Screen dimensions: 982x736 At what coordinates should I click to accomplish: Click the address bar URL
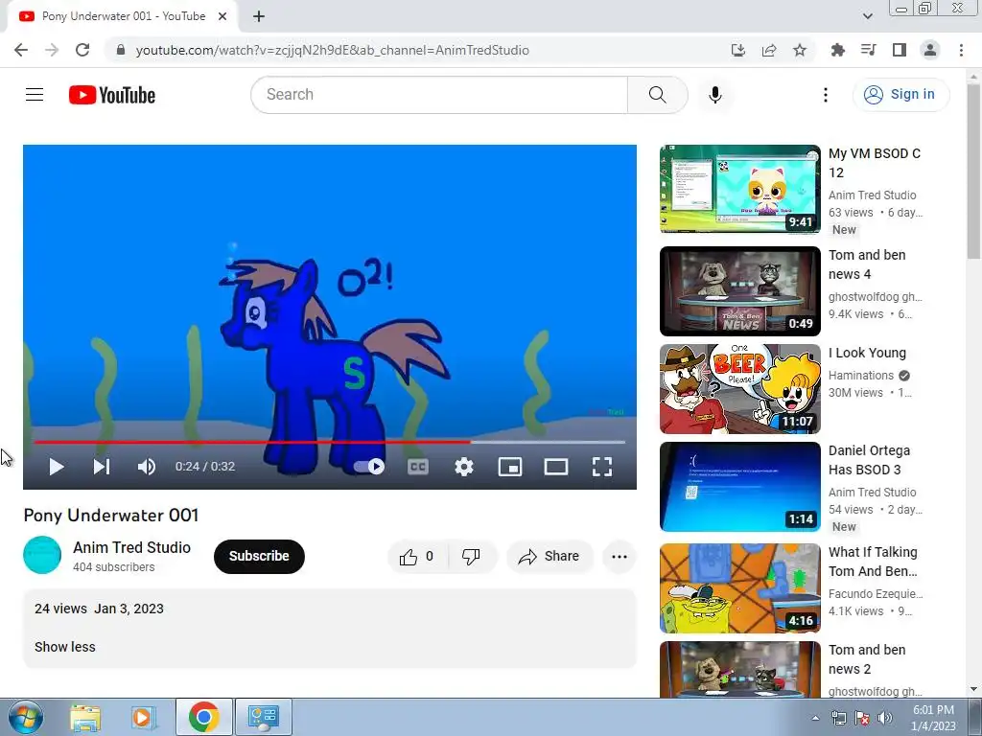[333, 50]
